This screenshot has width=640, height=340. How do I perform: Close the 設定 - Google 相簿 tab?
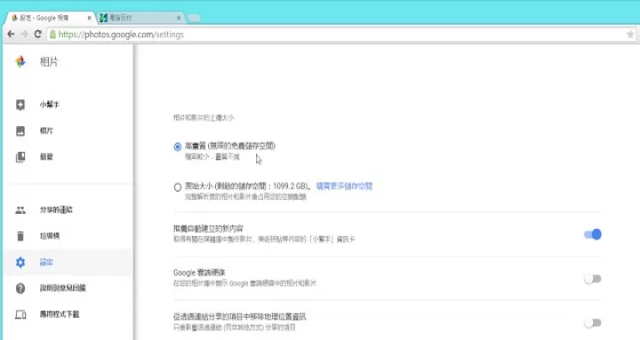coord(90,18)
